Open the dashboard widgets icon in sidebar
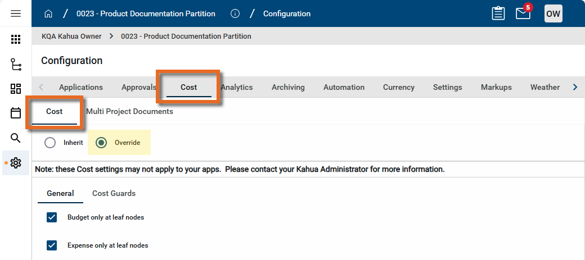585x260 pixels. point(16,89)
